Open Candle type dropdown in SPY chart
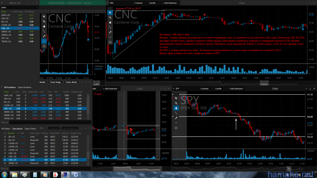 (x=220, y=89)
